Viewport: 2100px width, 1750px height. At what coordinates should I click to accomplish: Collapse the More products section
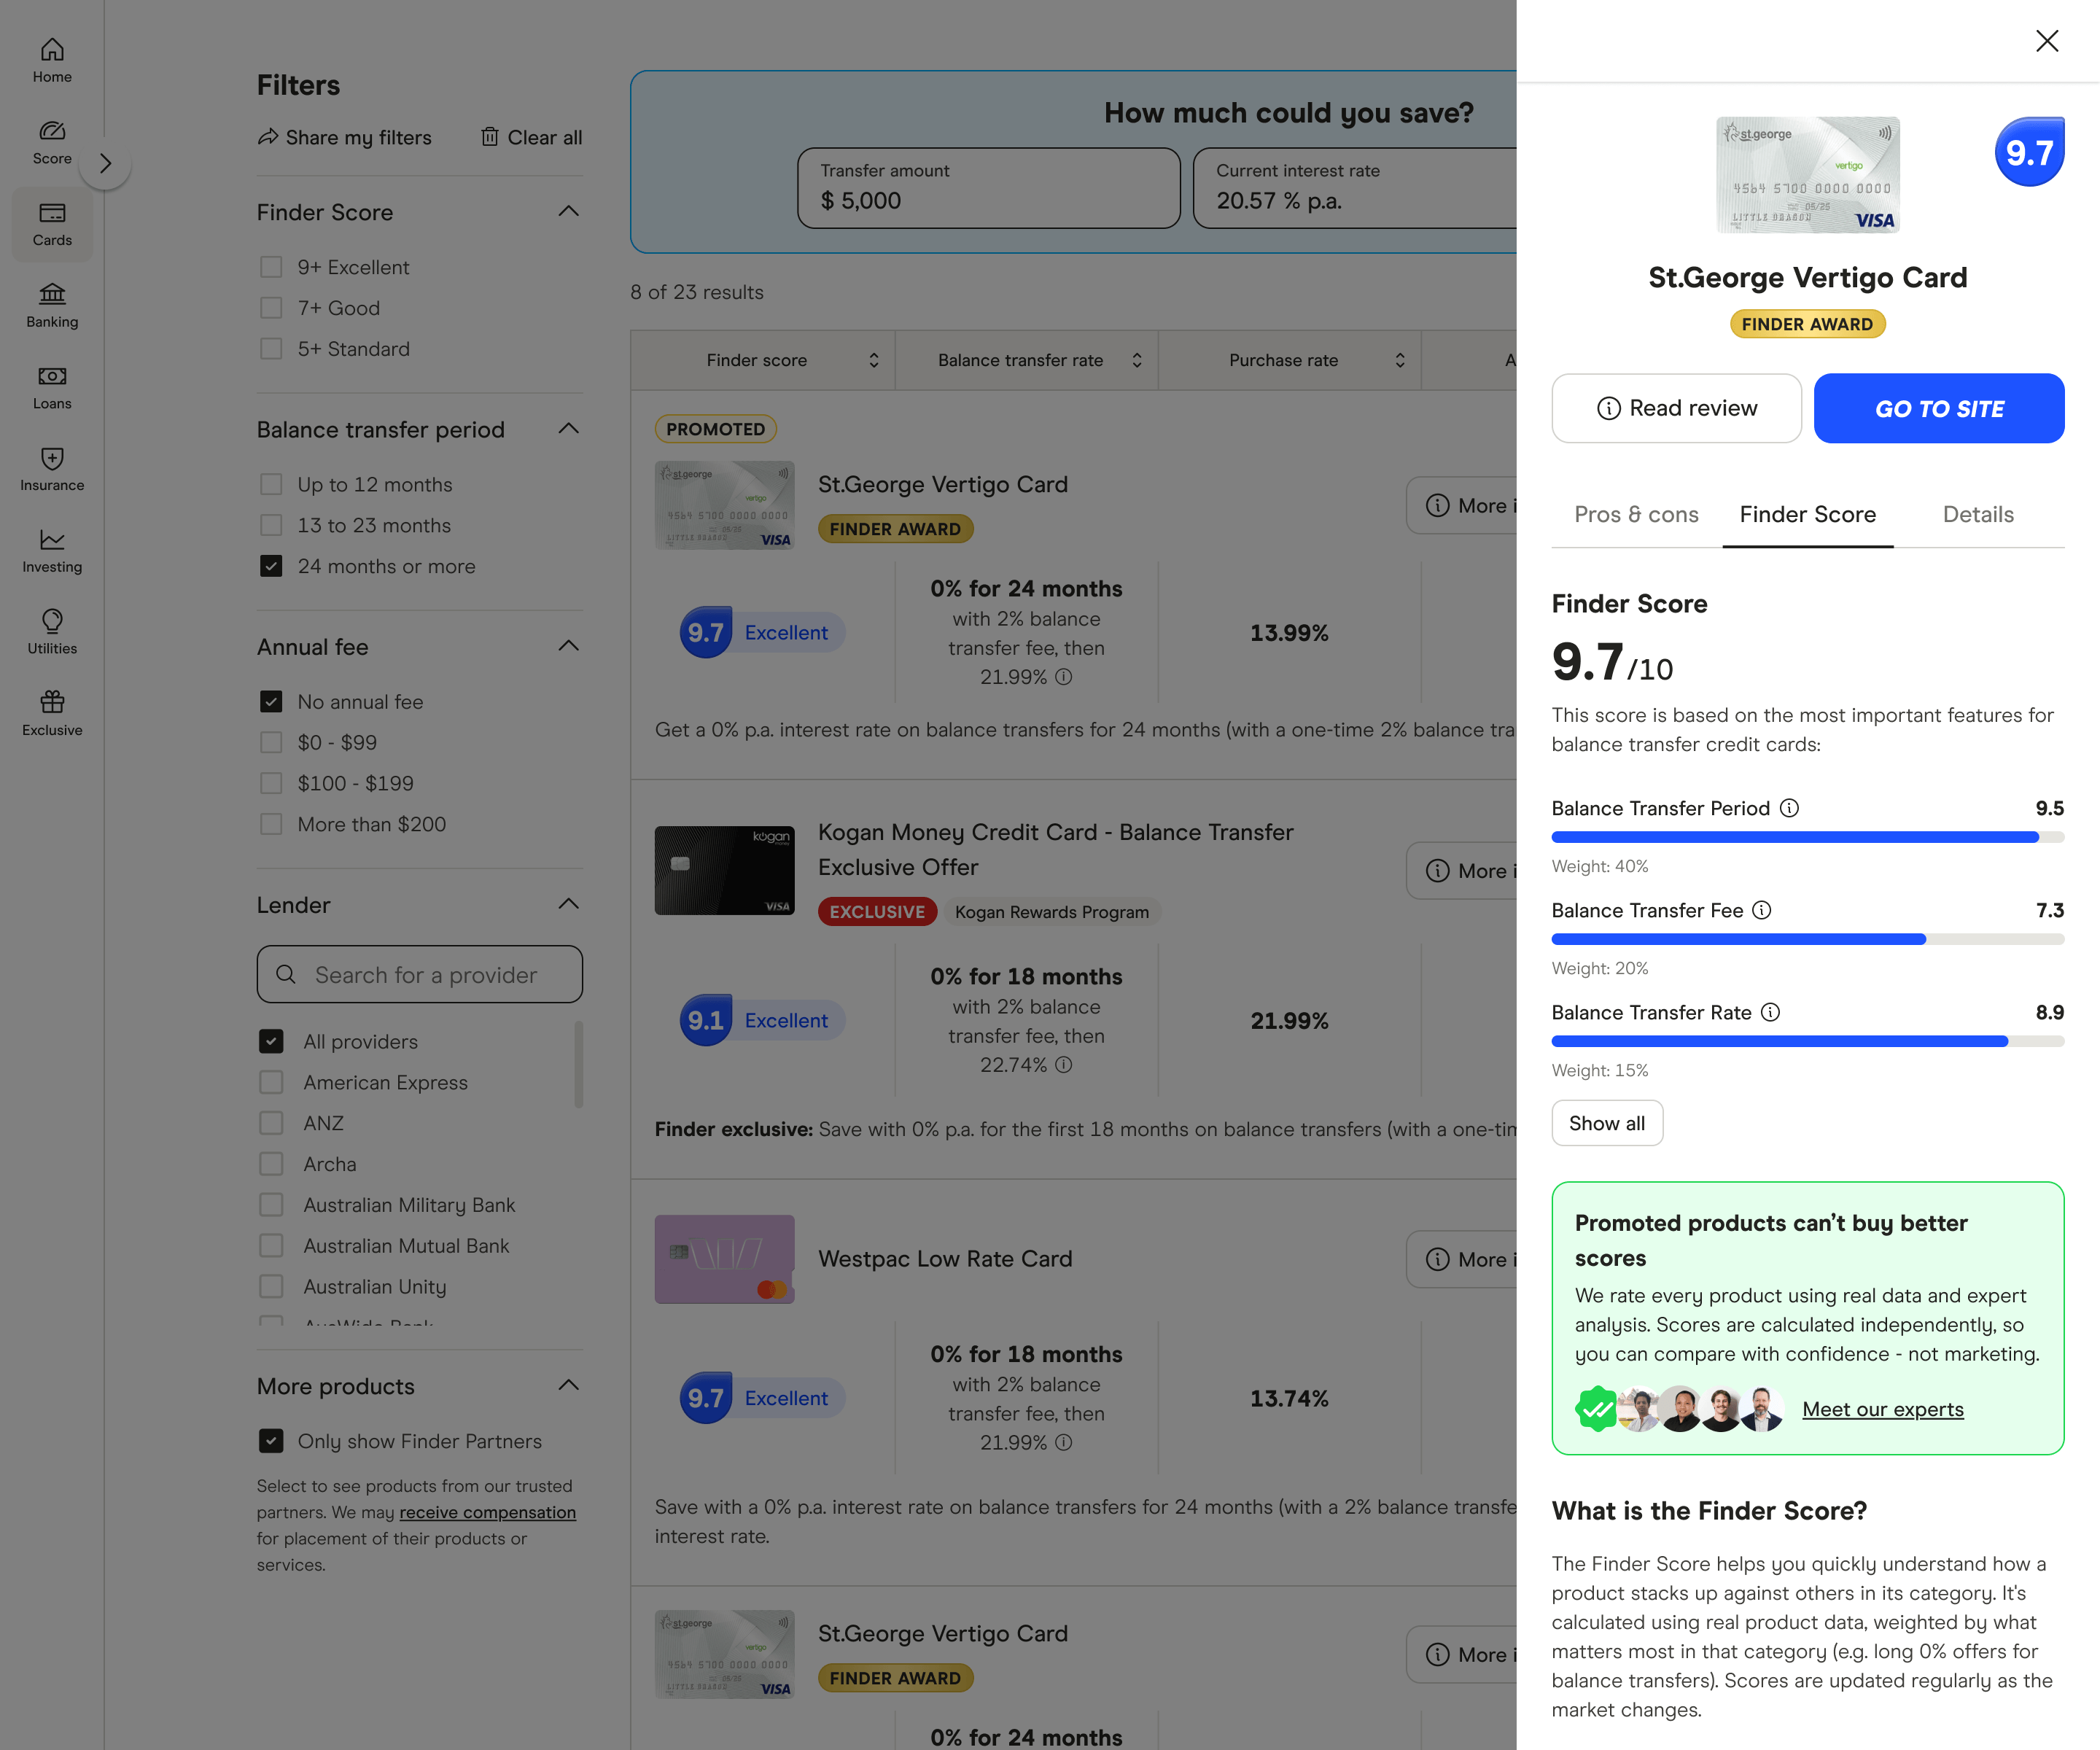(569, 1385)
